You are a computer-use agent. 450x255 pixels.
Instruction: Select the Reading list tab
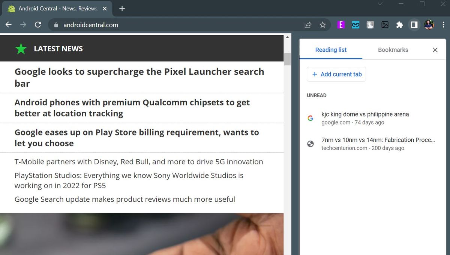coord(330,49)
